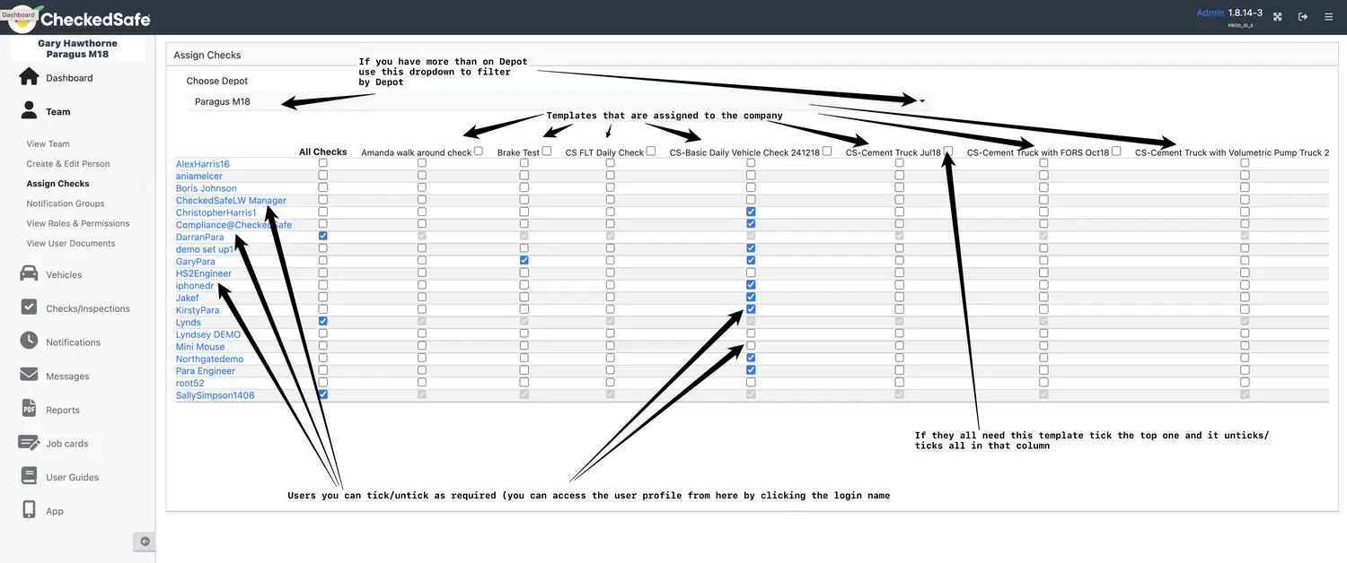Tick the Brake Test column header checkbox
Image resolution: width=1347 pixels, height=563 pixels.
coord(547,152)
